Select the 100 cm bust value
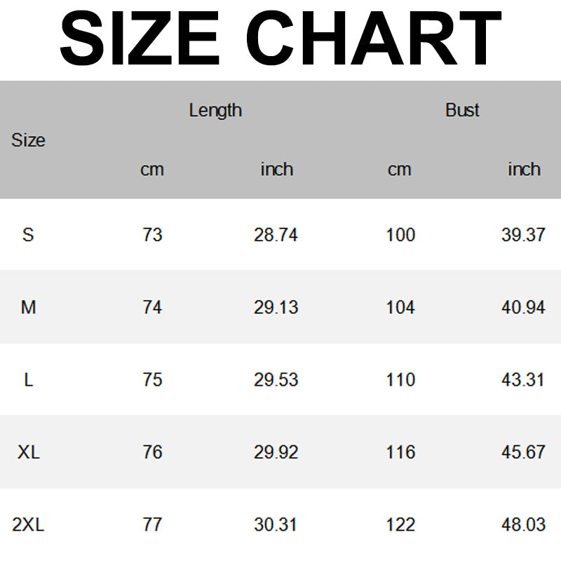The width and height of the screenshot is (561, 561). tap(400, 235)
